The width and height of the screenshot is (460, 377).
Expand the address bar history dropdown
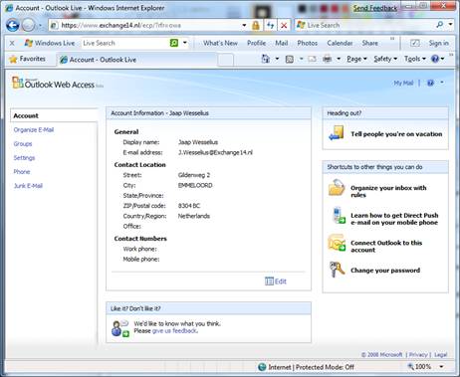tap(244, 25)
